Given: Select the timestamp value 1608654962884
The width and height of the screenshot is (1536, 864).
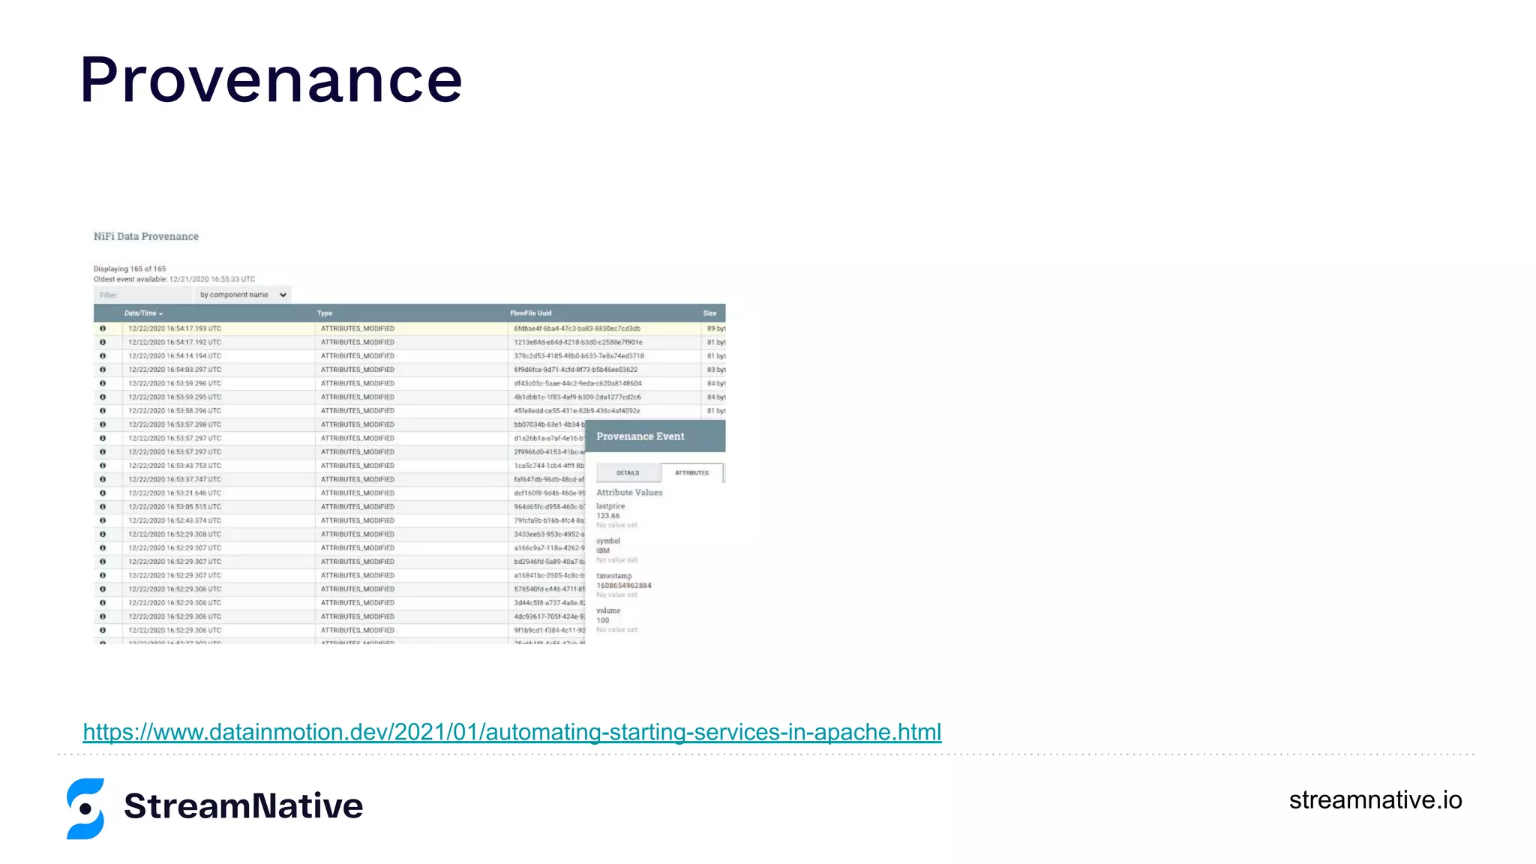Looking at the screenshot, I should pos(624,586).
